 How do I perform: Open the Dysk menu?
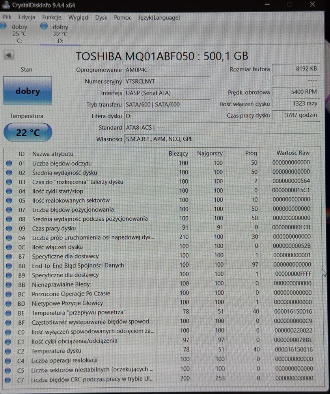[x=101, y=18]
